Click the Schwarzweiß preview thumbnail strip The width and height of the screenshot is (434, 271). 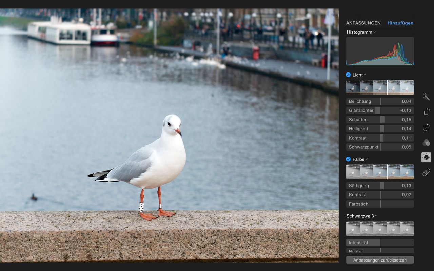(380, 229)
